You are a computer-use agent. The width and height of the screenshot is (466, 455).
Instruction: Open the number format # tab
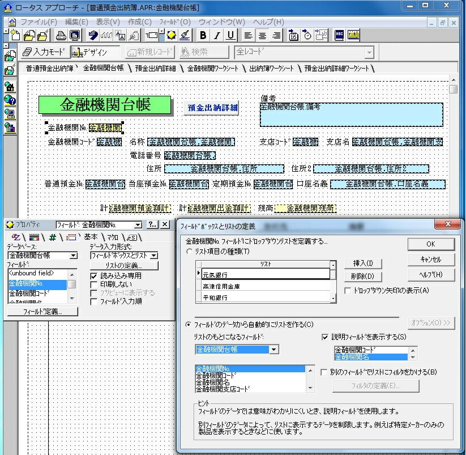click(x=53, y=237)
